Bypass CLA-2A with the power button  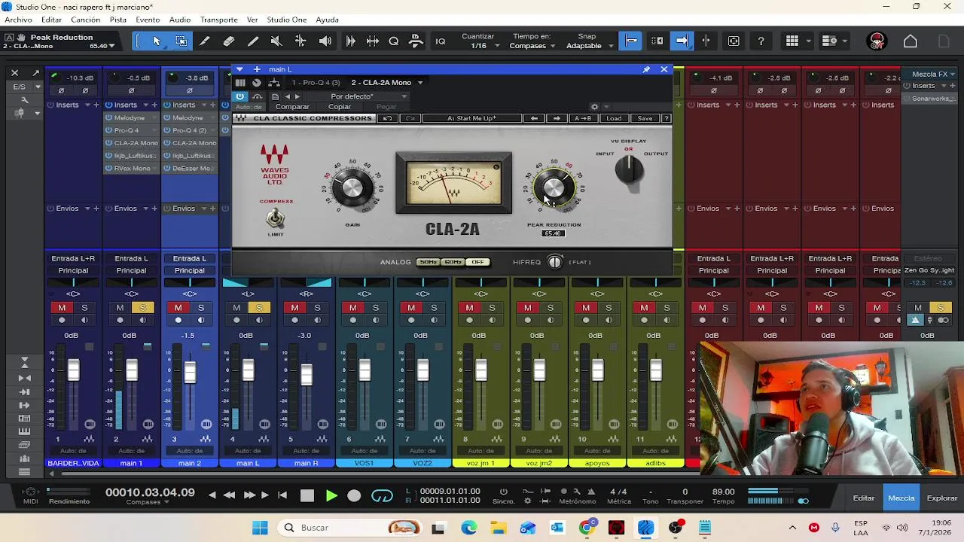(x=239, y=96)
